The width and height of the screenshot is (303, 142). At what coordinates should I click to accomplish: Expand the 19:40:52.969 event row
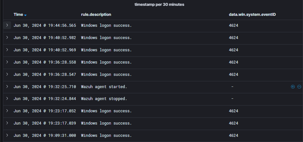coord(7,50)
